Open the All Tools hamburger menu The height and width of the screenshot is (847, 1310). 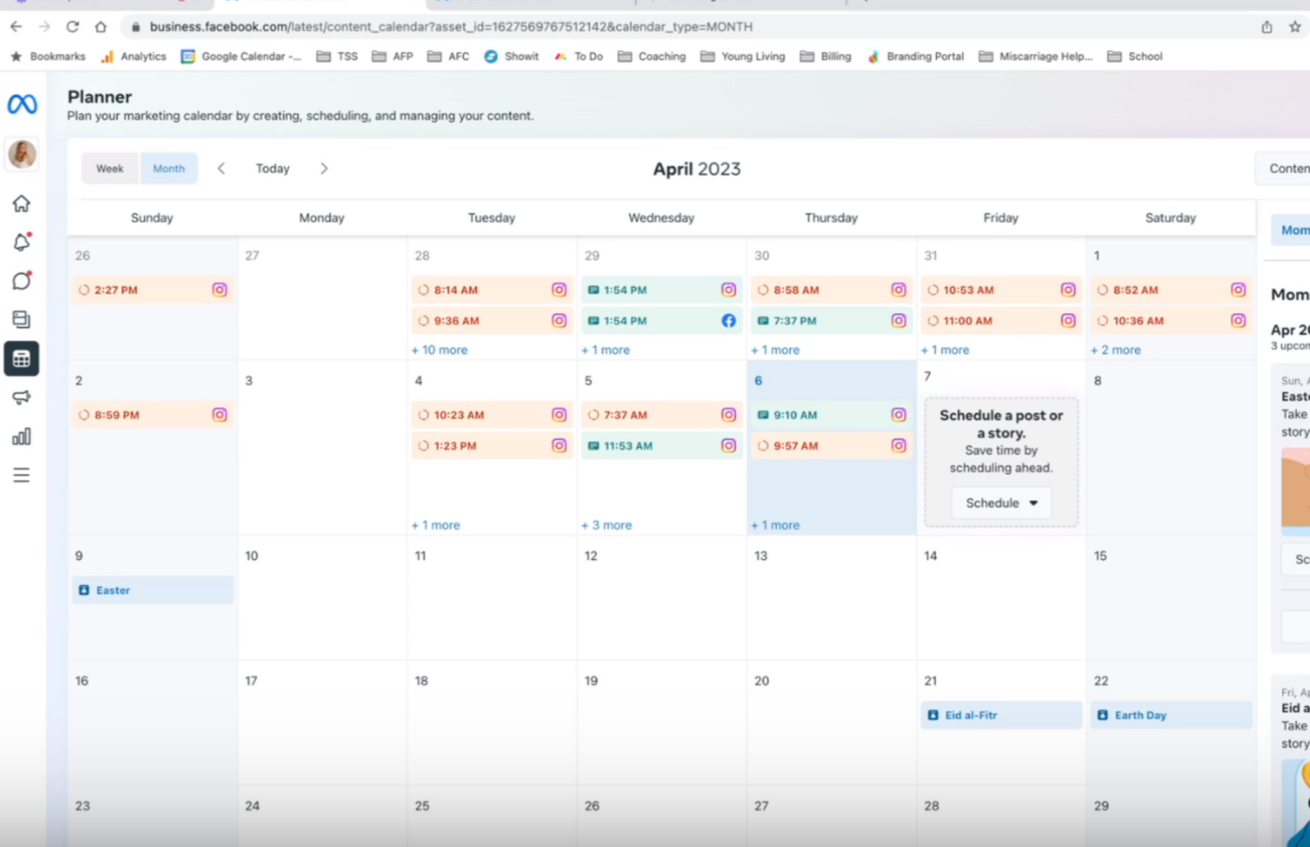21,475
